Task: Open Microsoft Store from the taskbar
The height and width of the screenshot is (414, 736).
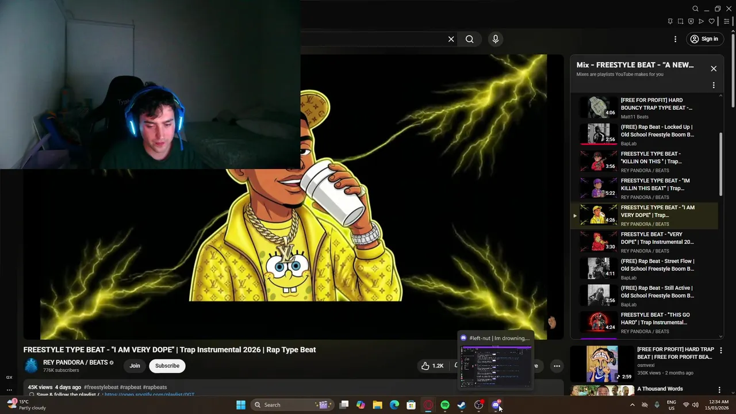Action: [411, 405]
